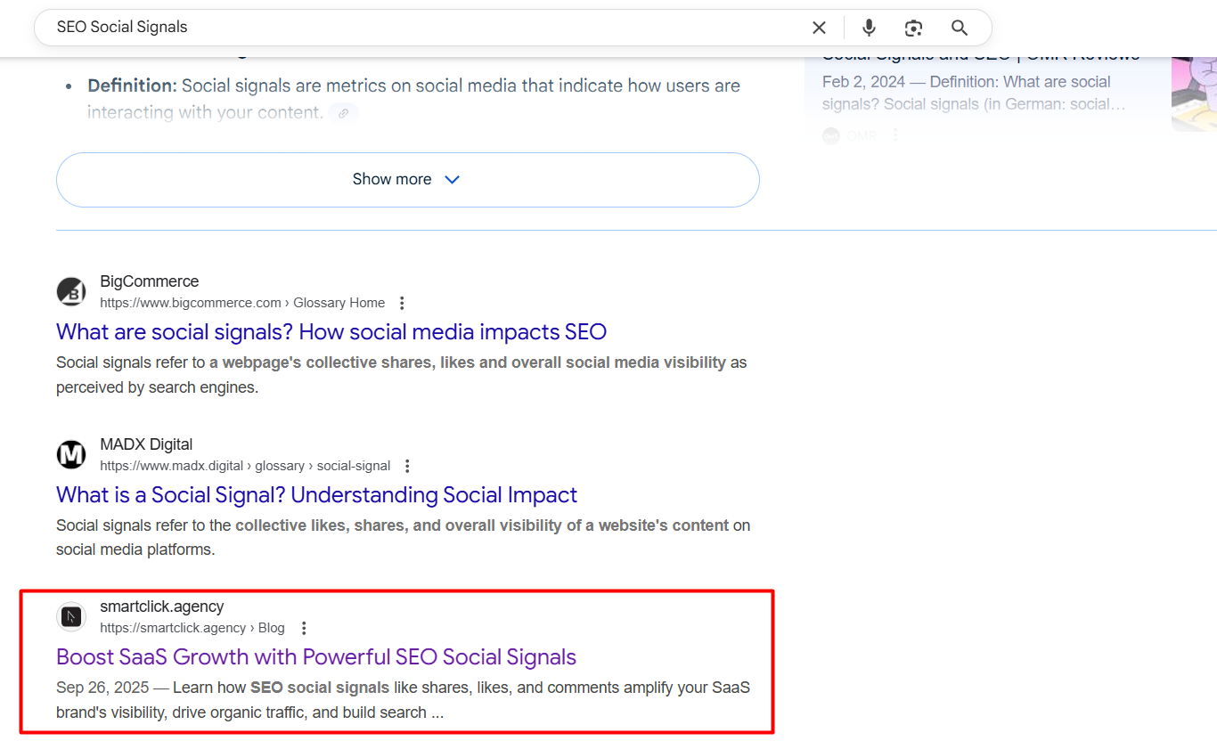
Task: Open 'Boost SaaS Growth with Powerful SEO Social Signals'
Action: [316, 657]
